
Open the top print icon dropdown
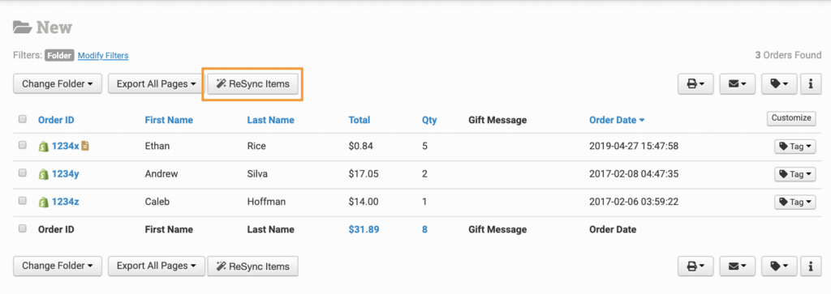point(695,84)
